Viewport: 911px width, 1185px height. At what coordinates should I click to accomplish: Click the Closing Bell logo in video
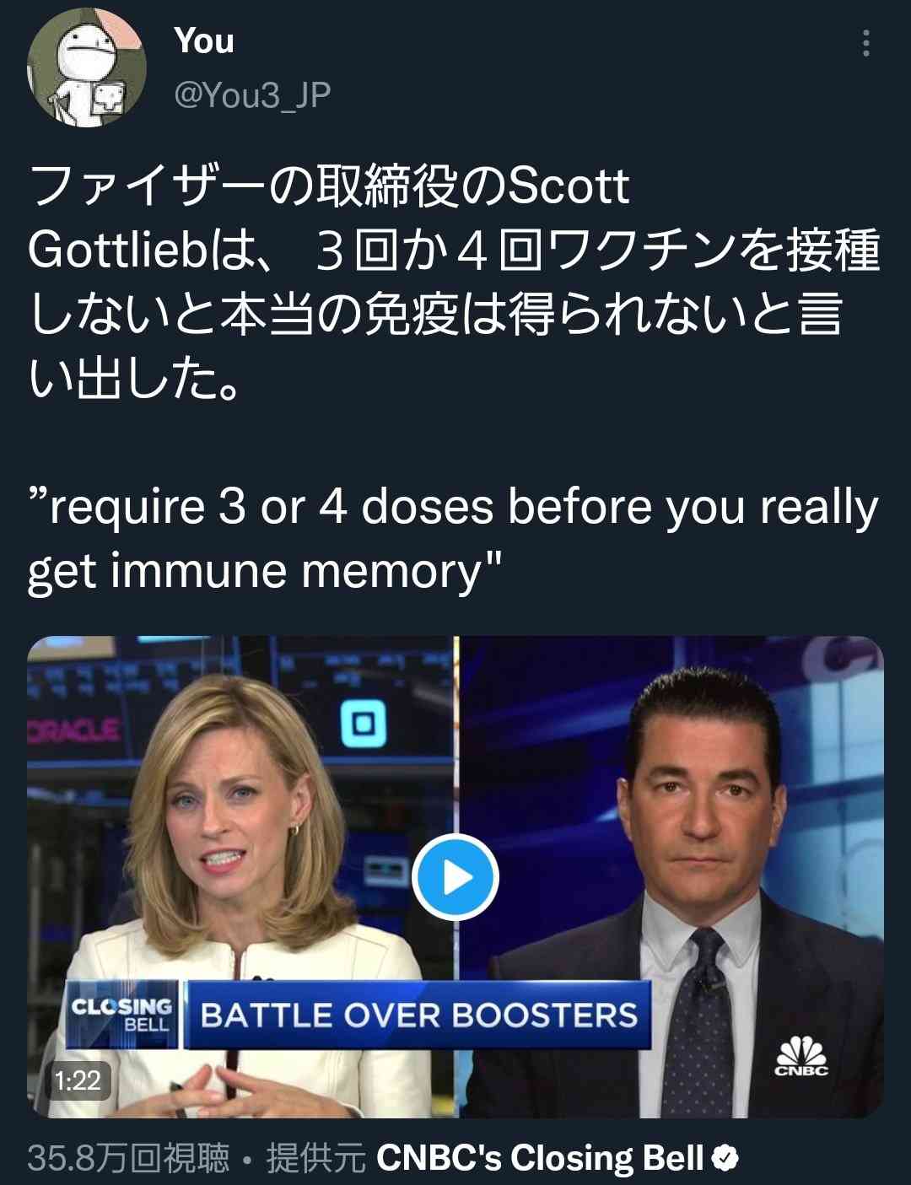click(122, 1015)
